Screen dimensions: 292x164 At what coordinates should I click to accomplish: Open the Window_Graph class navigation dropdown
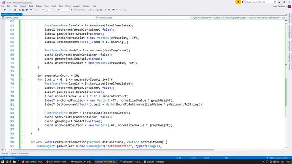(x=144, y=18)
